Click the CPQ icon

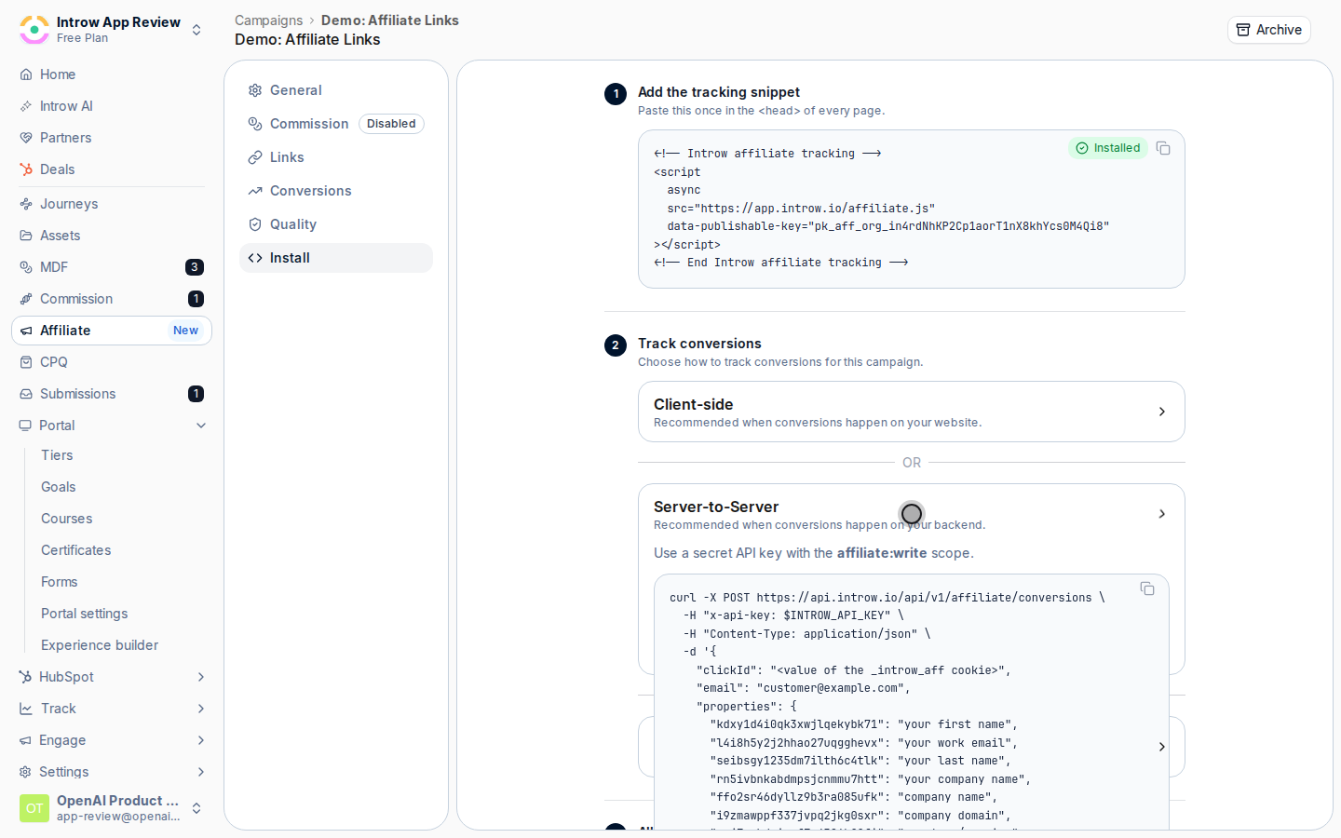coord(26,362)
